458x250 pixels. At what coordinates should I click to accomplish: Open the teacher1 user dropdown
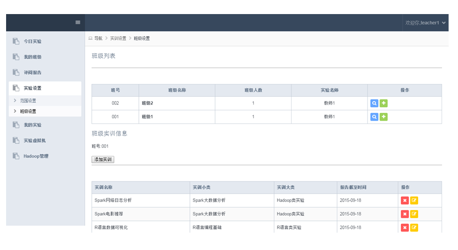click(426, 23)
